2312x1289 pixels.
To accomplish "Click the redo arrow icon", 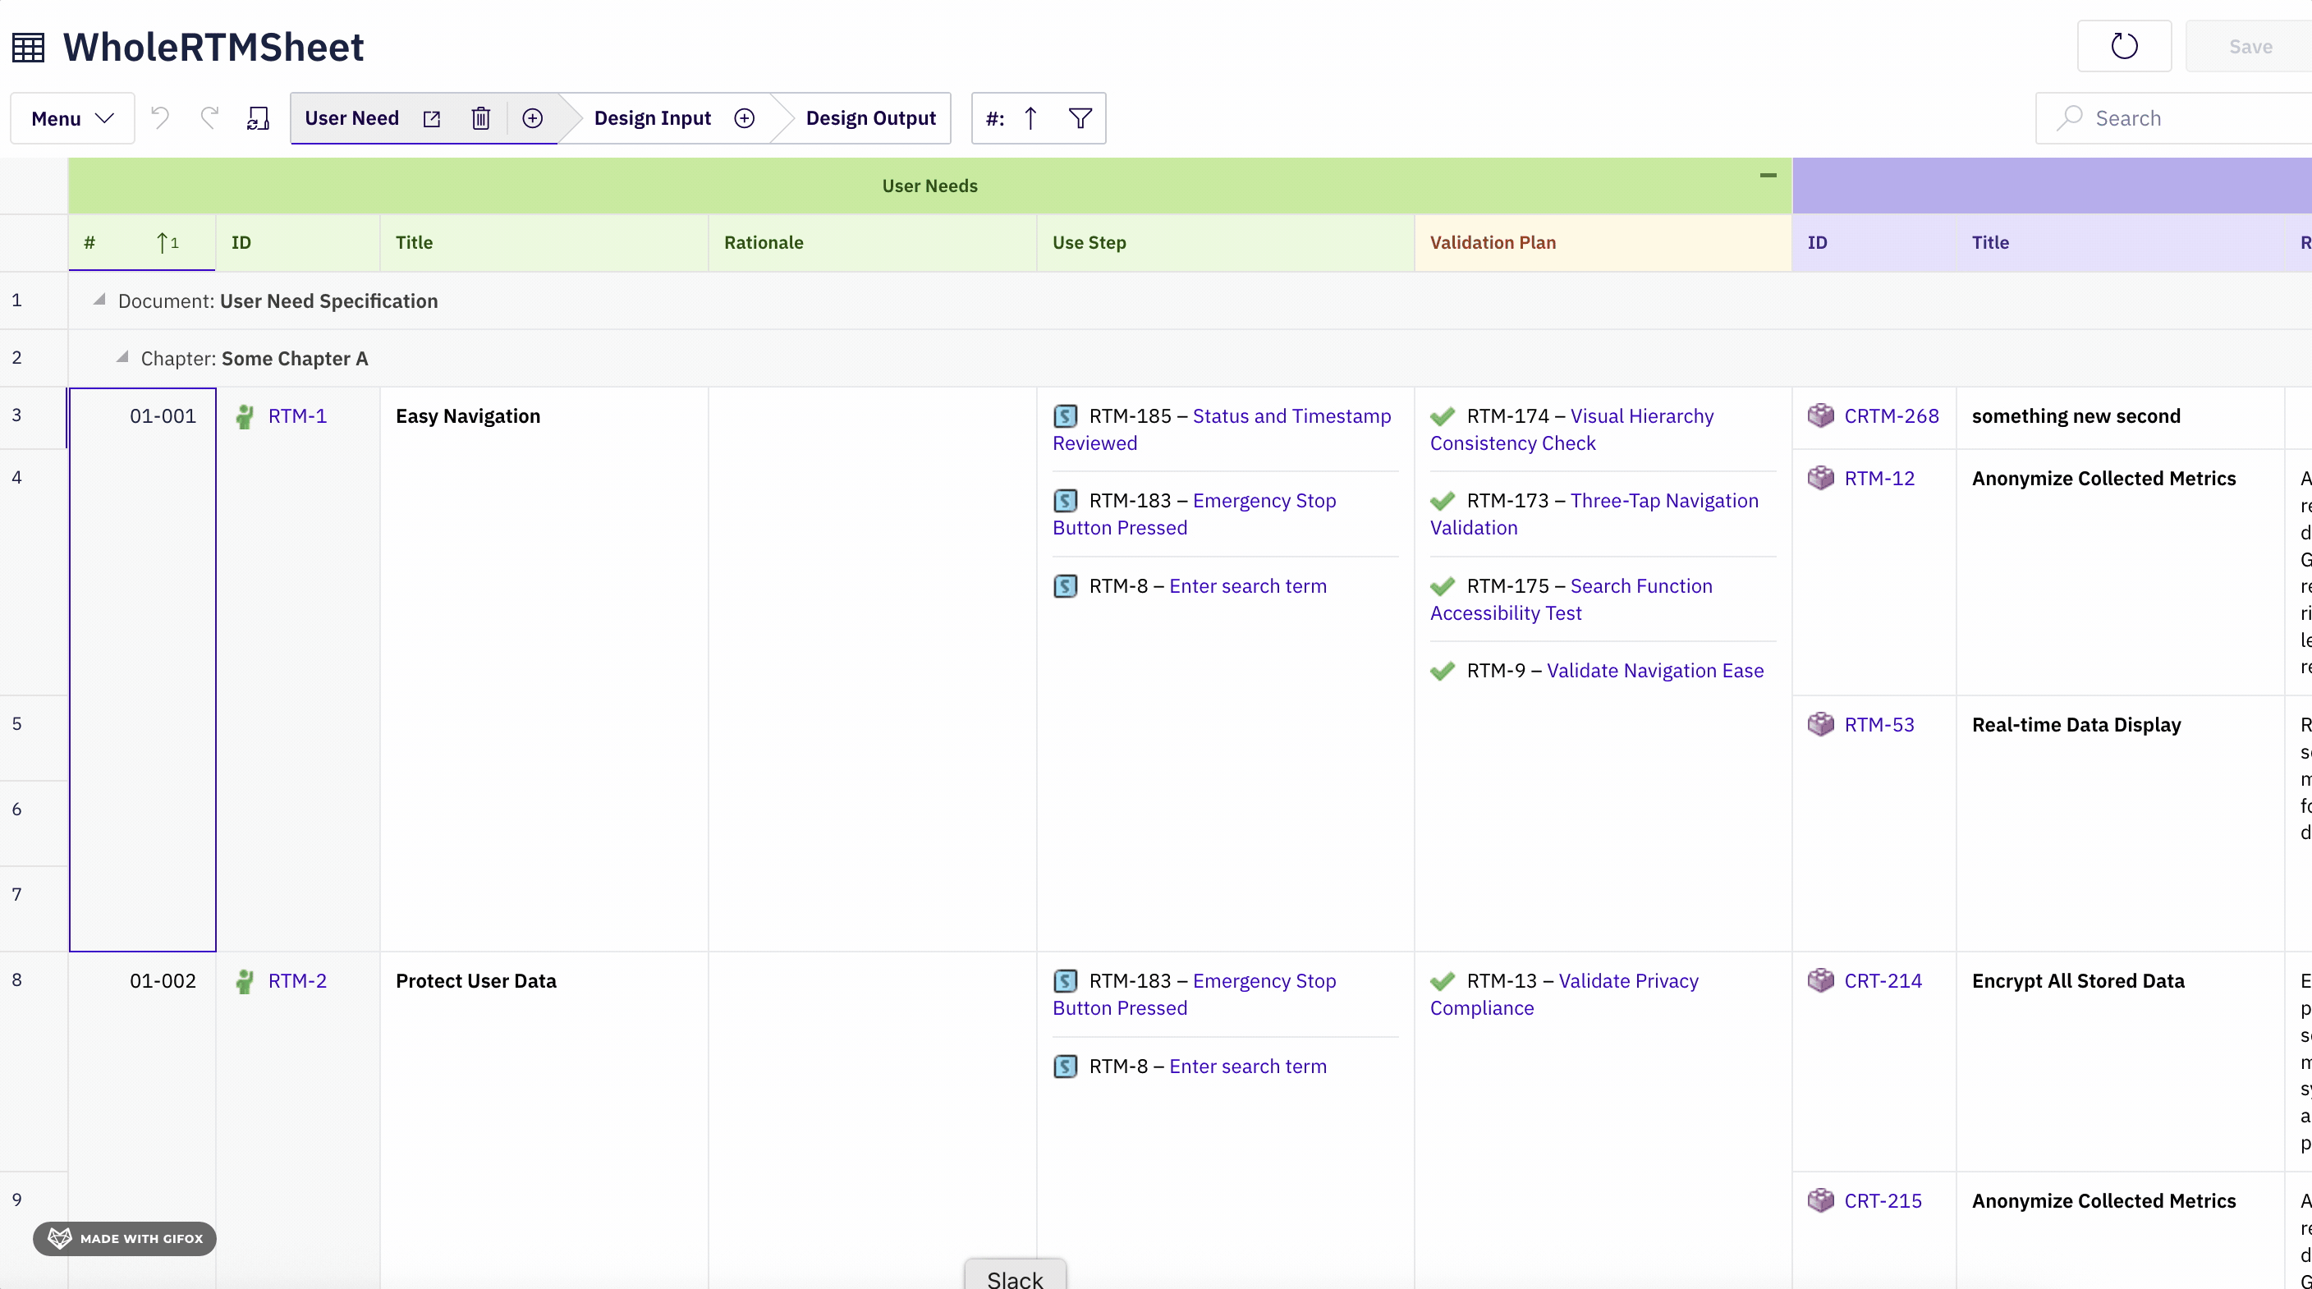I will [x=210, y=117].
